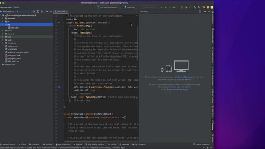Click the select opened file target icon
The height and width of the screenshot is (149, 265).
[34, 12]
